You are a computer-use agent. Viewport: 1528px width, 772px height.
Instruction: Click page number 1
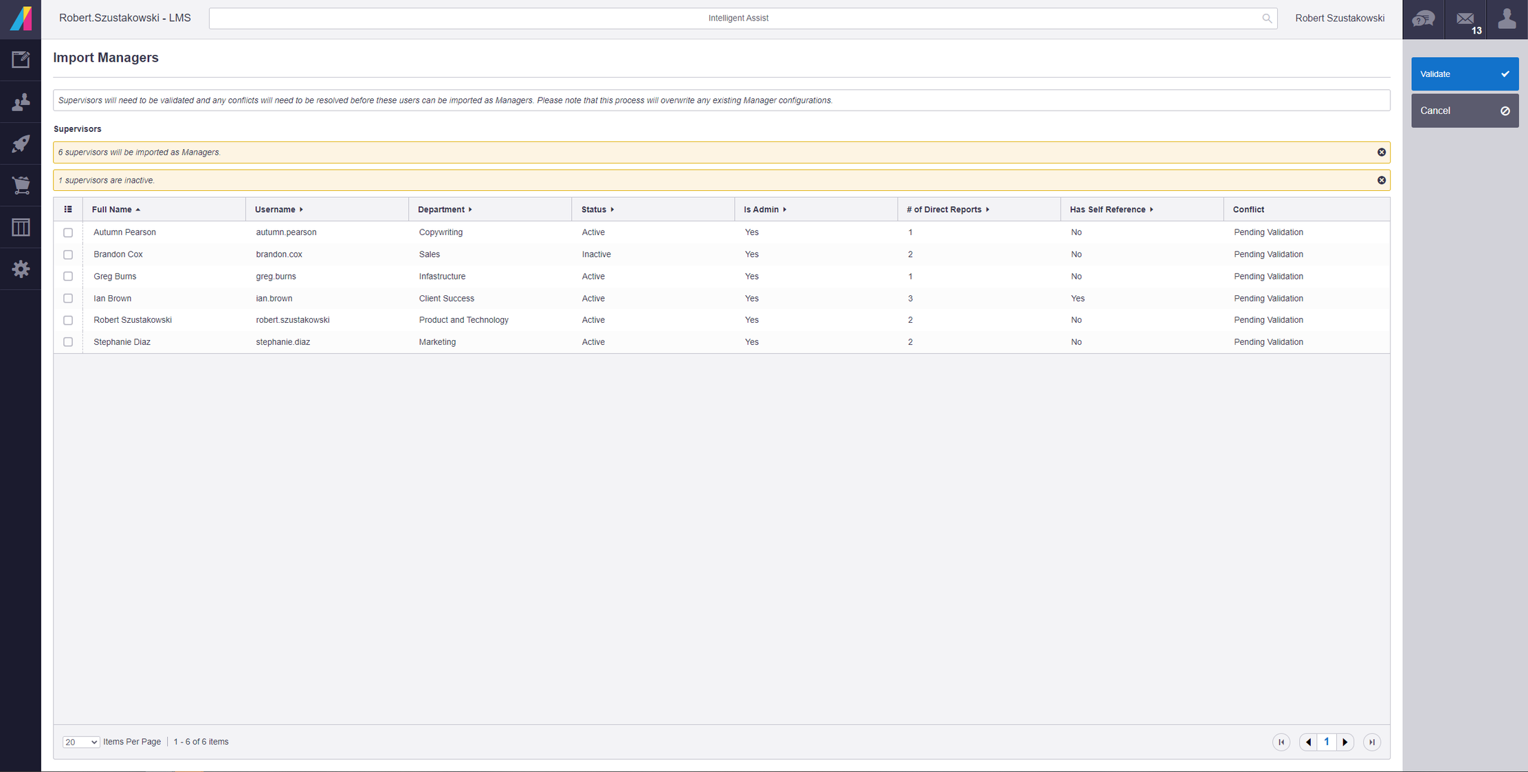tap(1327, 742)
